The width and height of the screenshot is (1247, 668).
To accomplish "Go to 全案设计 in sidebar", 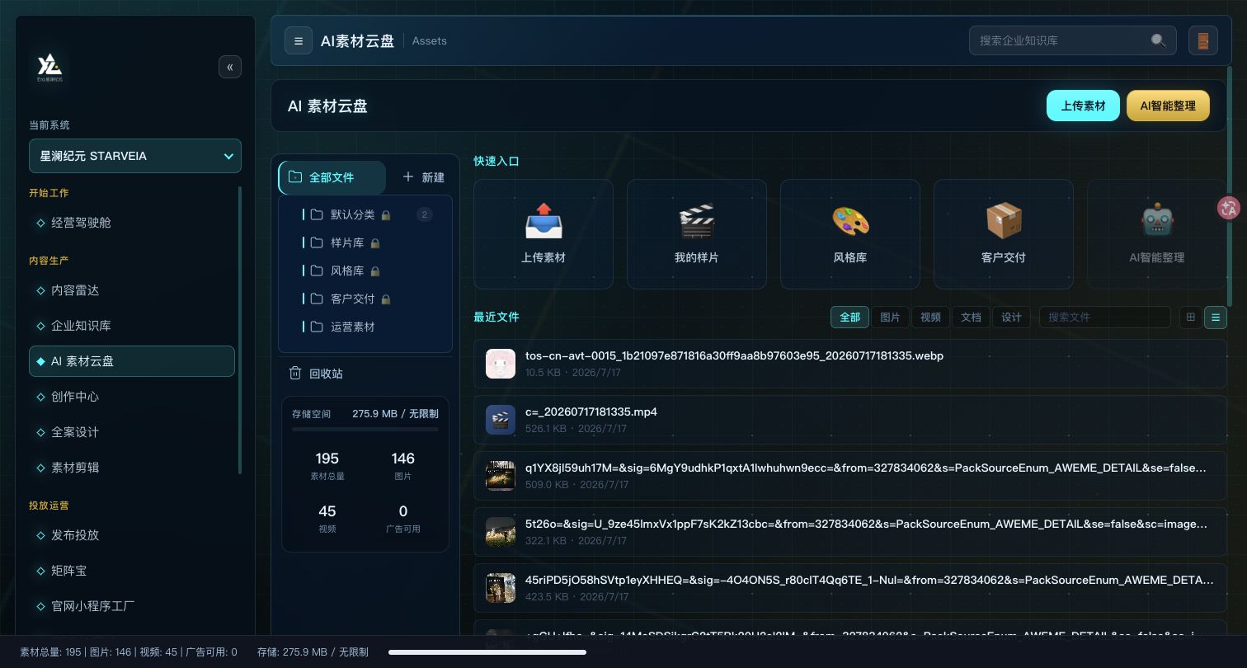I will [132, 432].
